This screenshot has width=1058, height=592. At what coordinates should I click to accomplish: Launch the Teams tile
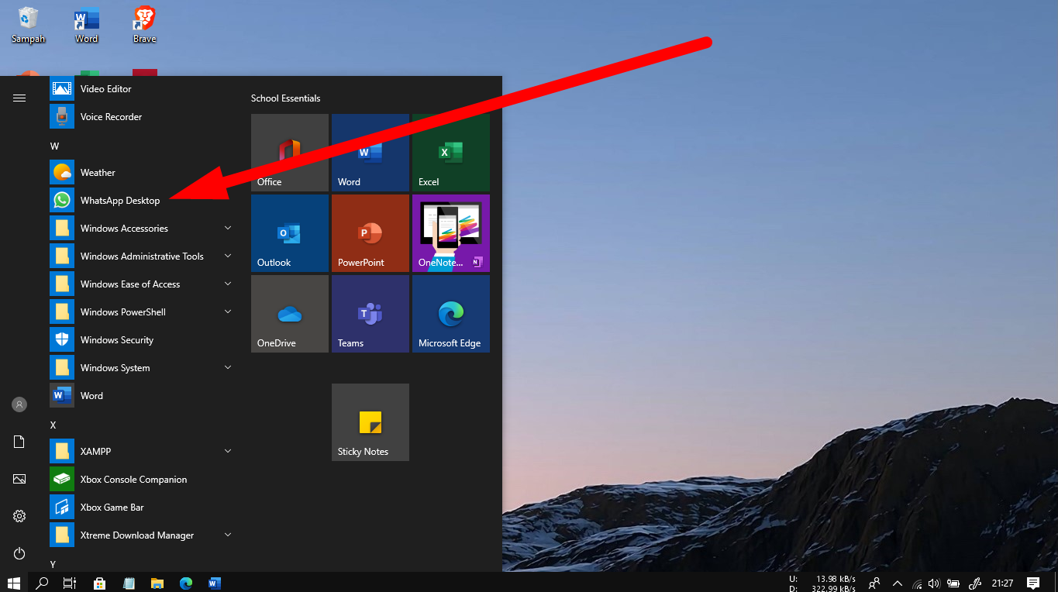click(370, 314)
